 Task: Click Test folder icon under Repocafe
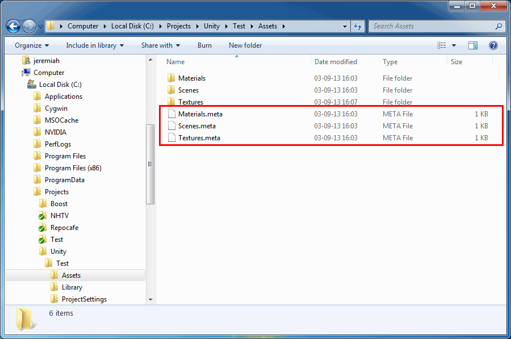click(43, 240)
